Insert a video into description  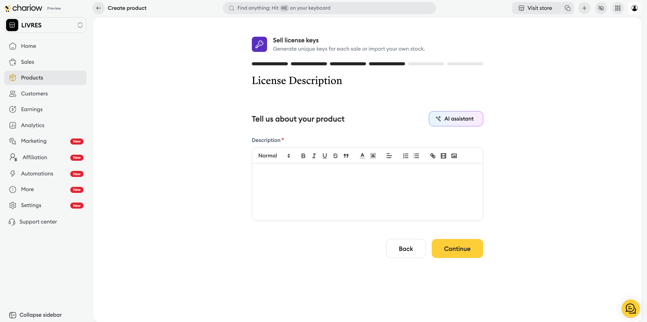[443, 156]
